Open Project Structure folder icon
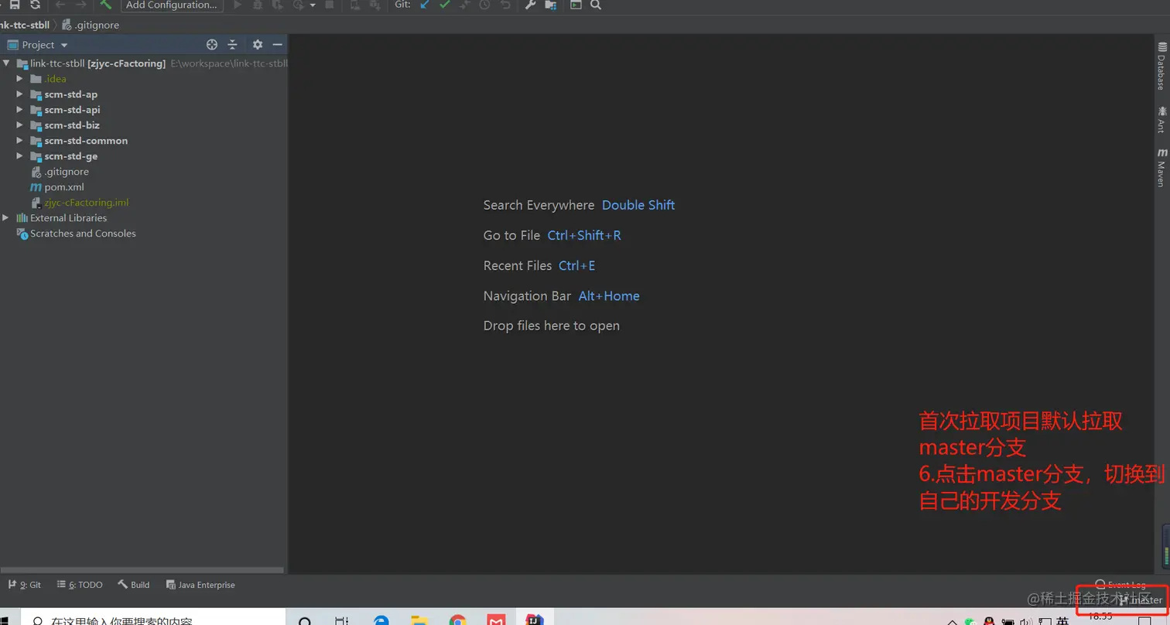 (x=550, y=5)
